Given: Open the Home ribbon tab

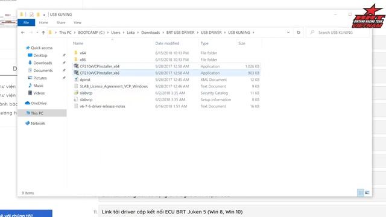Looking at the screenshot, I should tap(43, 22).
